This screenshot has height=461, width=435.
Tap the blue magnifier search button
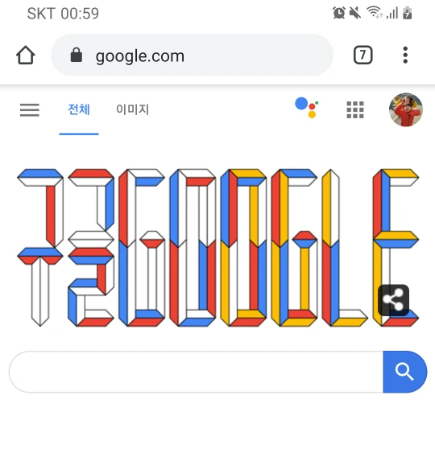pos(405,372)
